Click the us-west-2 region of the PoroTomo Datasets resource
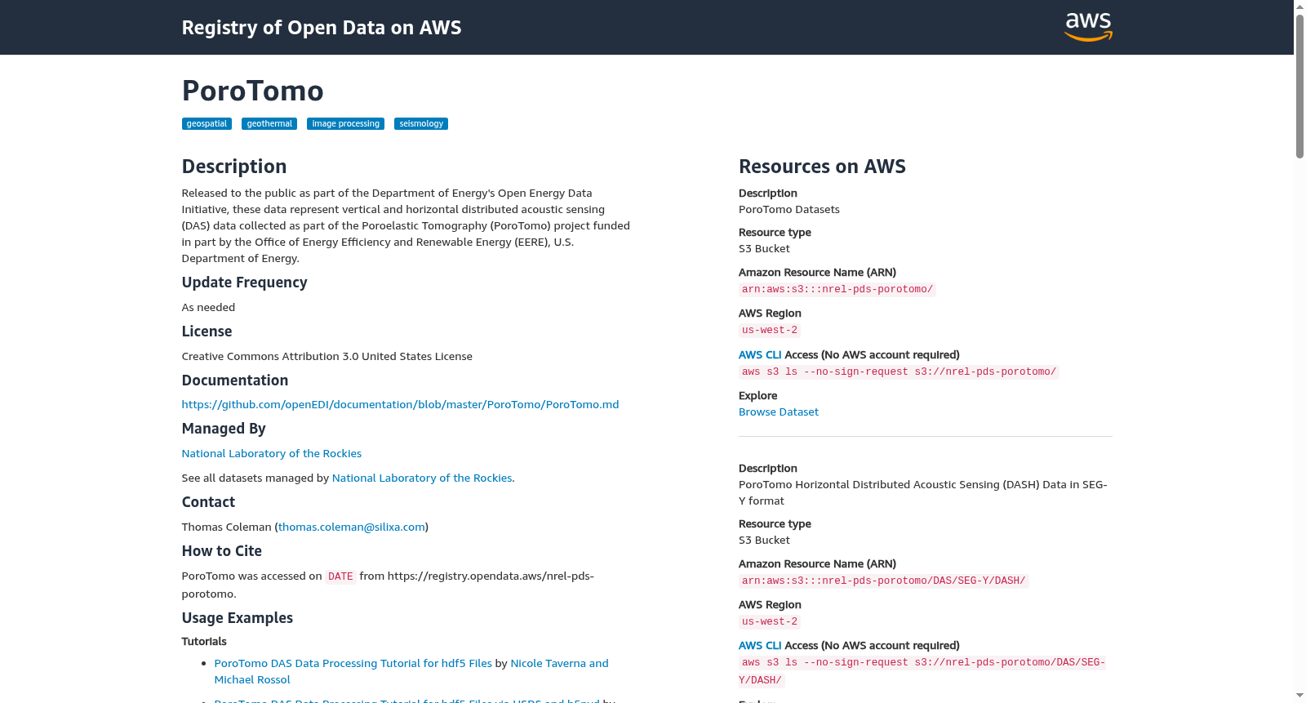1306x703 pixels. point(770,330)
